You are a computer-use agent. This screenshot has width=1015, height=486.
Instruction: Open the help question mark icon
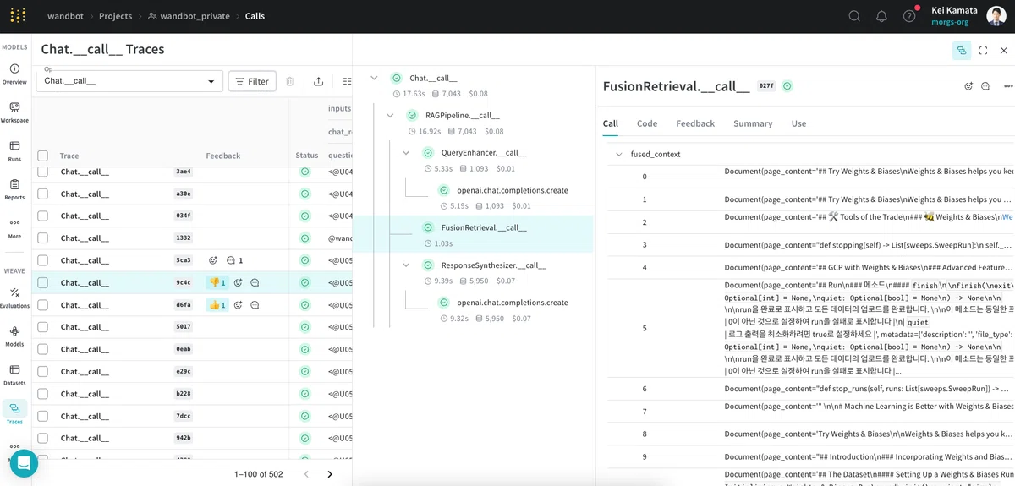tap(909, 16)
